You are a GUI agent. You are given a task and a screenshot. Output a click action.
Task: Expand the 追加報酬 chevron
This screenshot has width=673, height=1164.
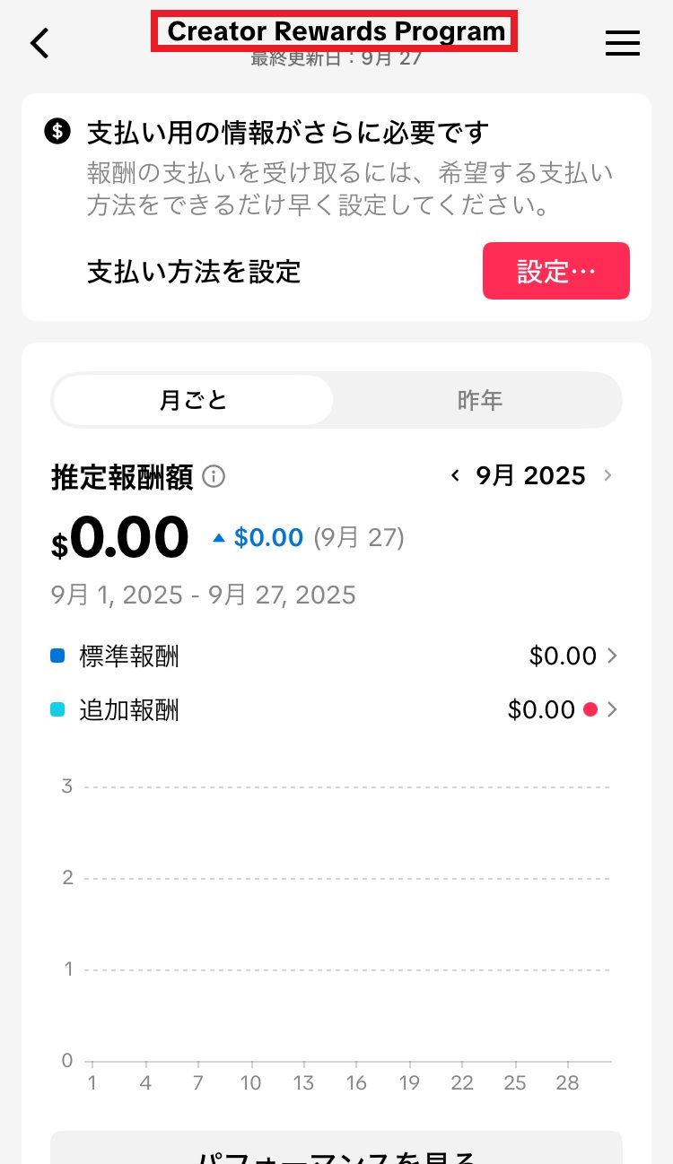[x=613, y=710]
